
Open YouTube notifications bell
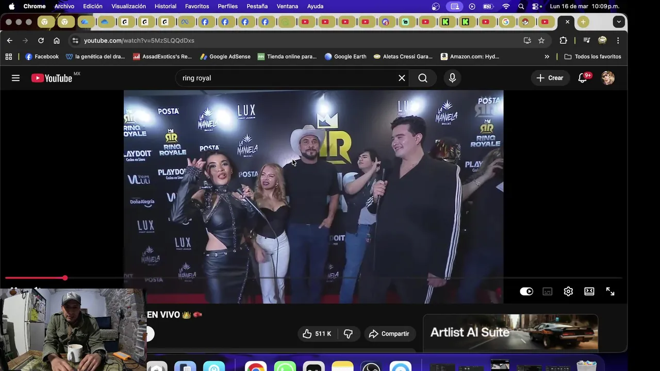583,78
